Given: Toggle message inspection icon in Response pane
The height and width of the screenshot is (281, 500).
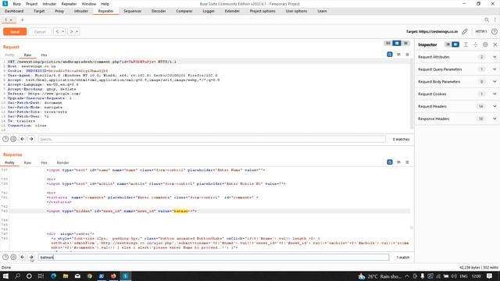Looking at the screenshot, I should point(390,162).
